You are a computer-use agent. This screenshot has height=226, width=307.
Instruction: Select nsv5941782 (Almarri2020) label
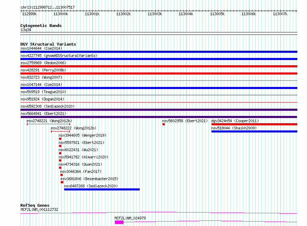click(x=83, y=157)
